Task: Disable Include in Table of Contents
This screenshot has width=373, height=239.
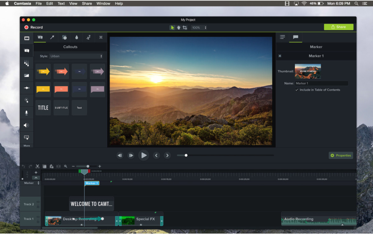Action: [296, 90]
